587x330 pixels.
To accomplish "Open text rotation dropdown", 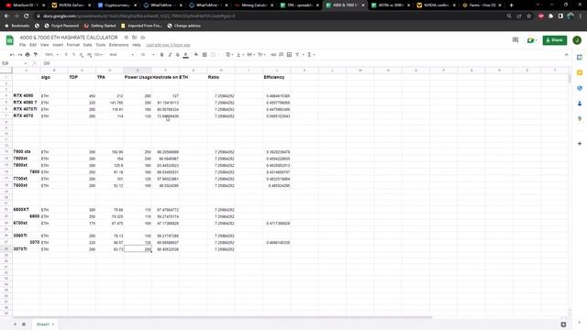I will click(x=261, y=55).
